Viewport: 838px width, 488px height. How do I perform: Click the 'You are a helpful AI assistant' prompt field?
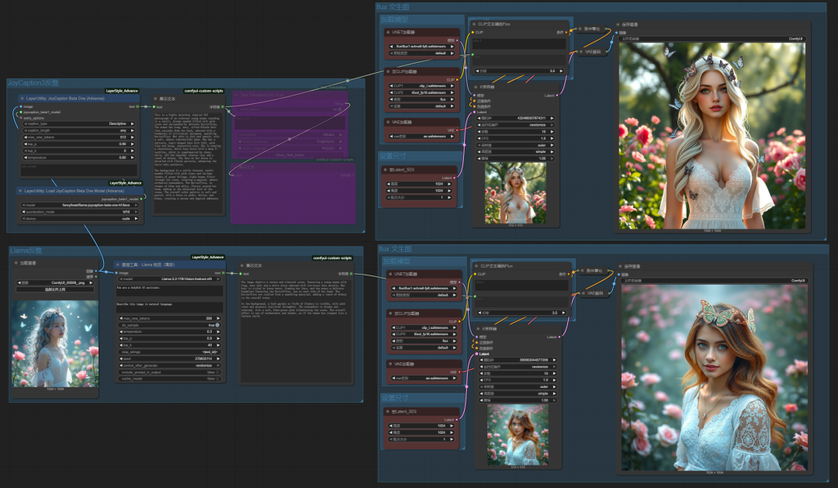pos(169,290)
